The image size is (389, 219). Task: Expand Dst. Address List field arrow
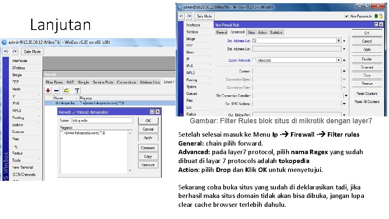pyautogui.click(x=344, y=49)
